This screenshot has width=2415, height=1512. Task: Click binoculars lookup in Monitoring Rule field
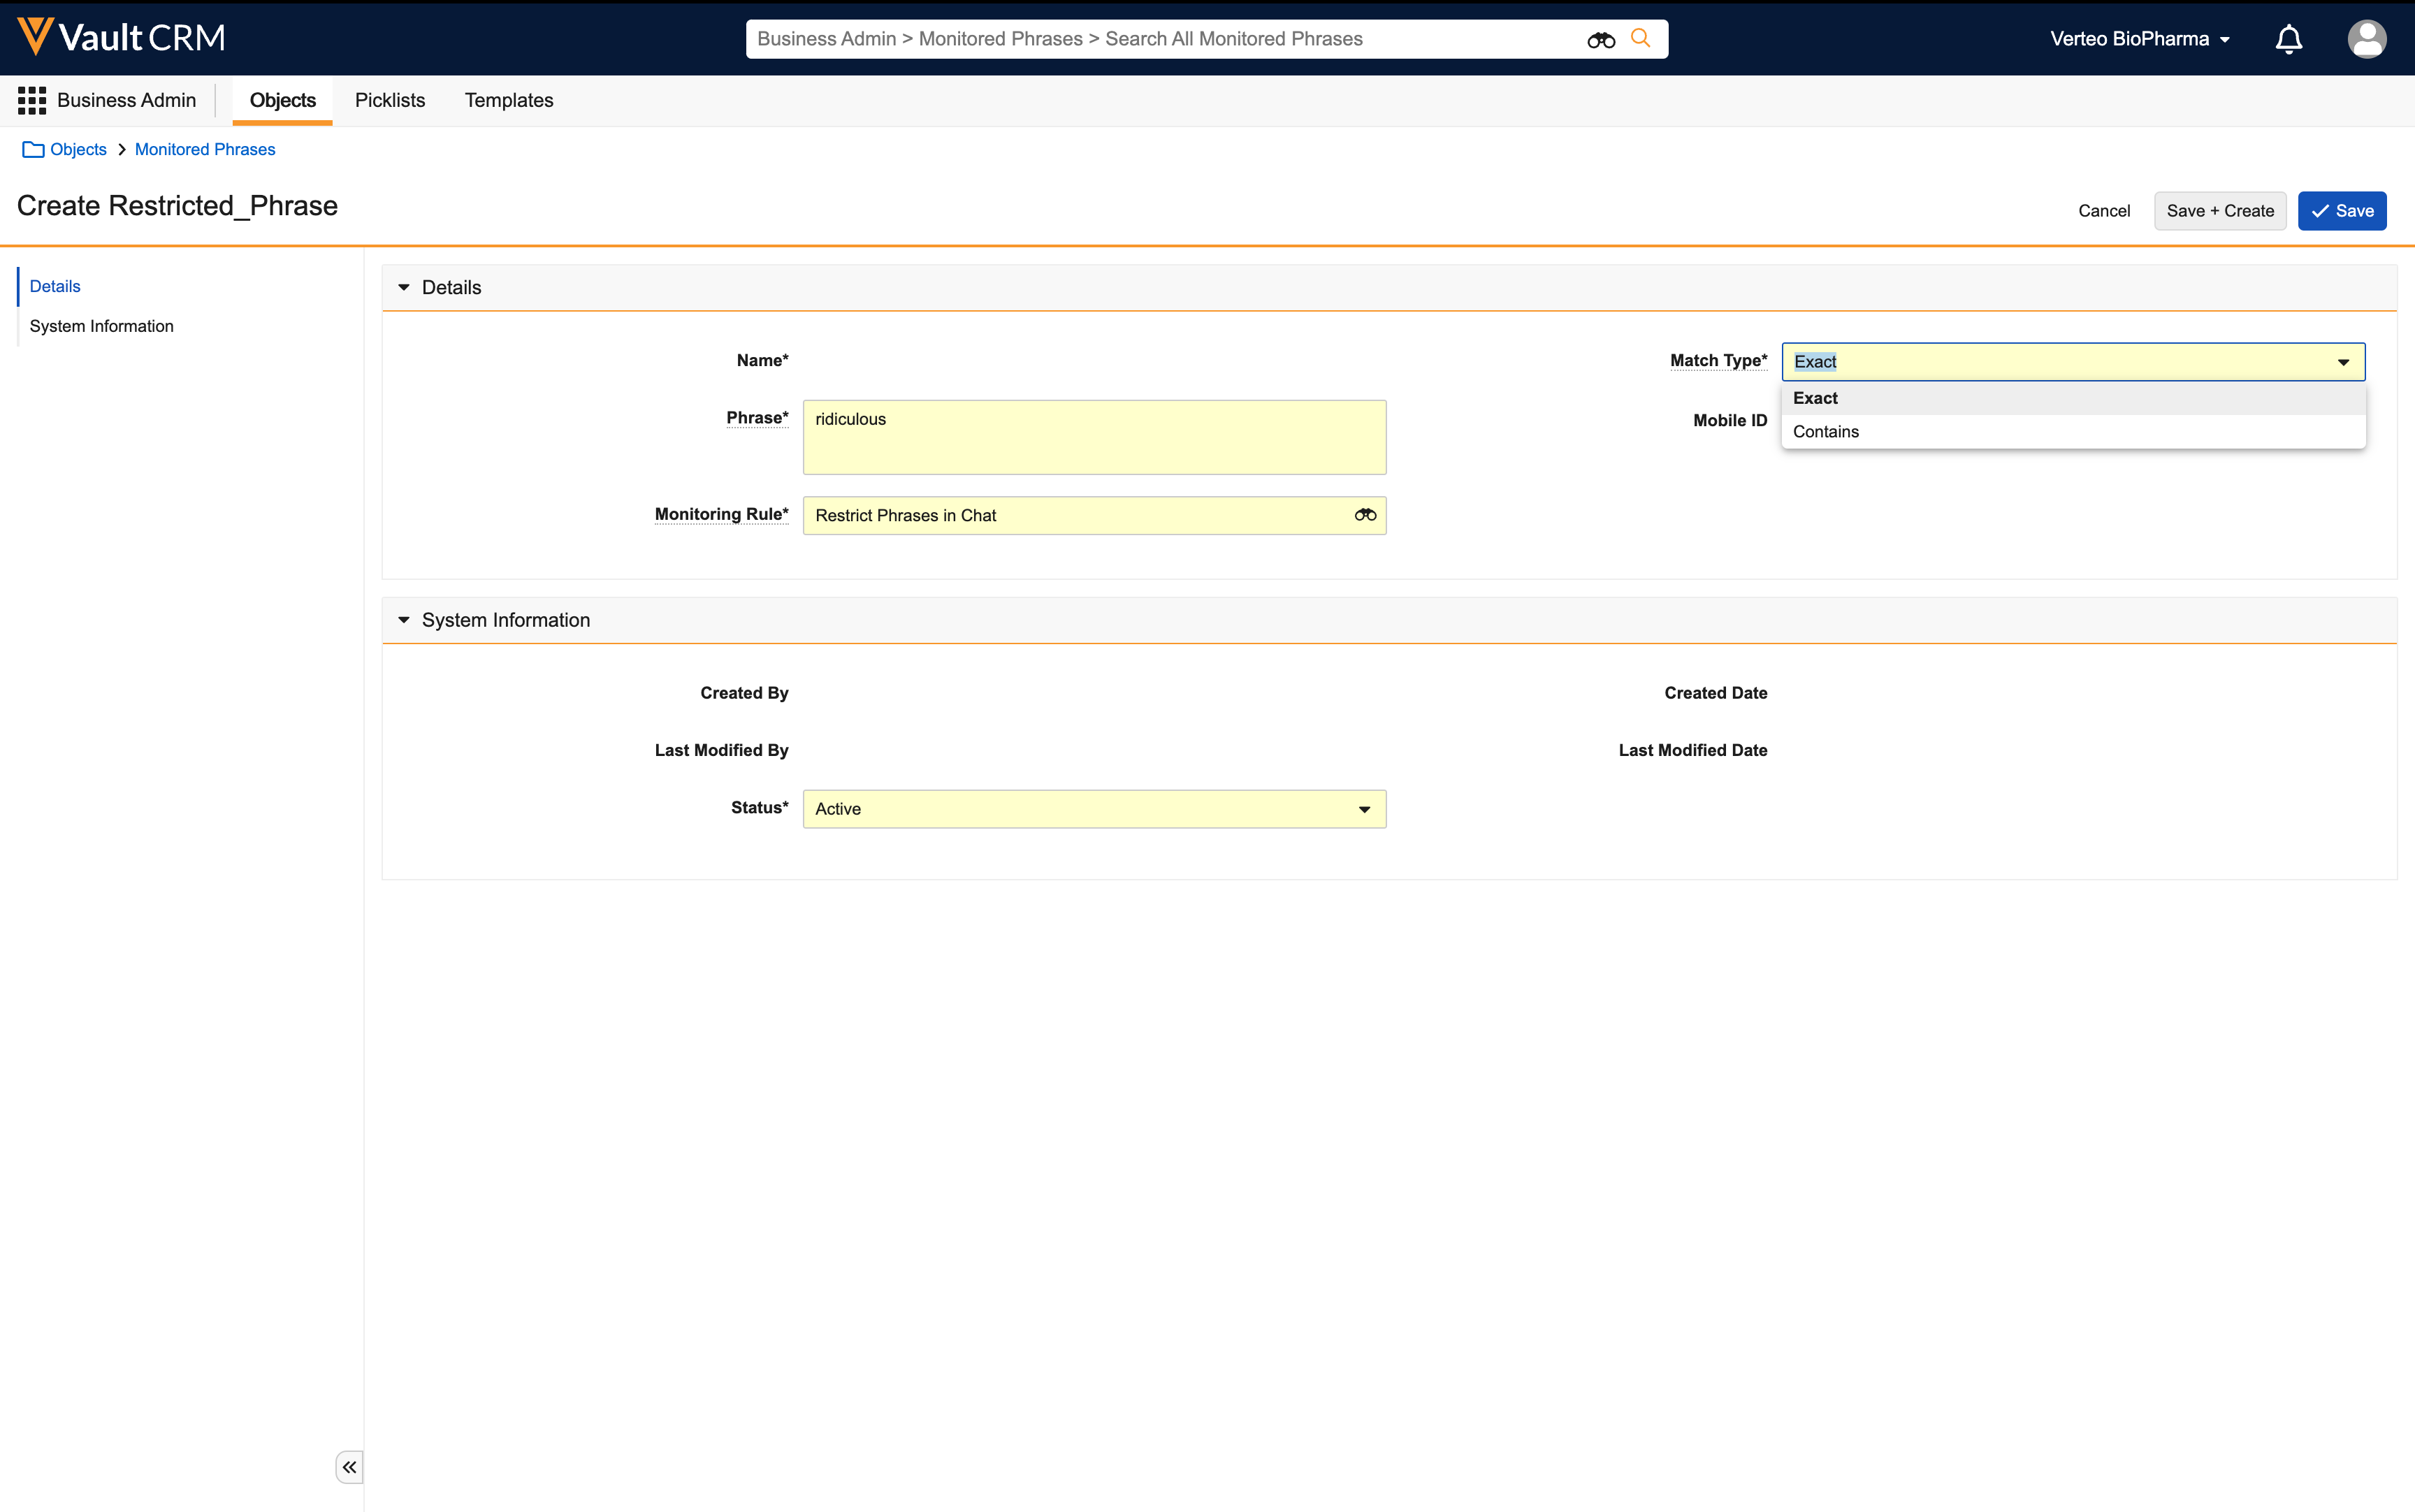(1365, 515)
